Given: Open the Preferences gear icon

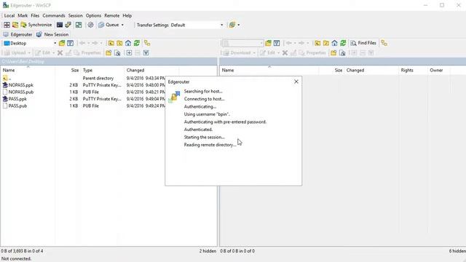Looking at the screenshot, I should [90, 25].
